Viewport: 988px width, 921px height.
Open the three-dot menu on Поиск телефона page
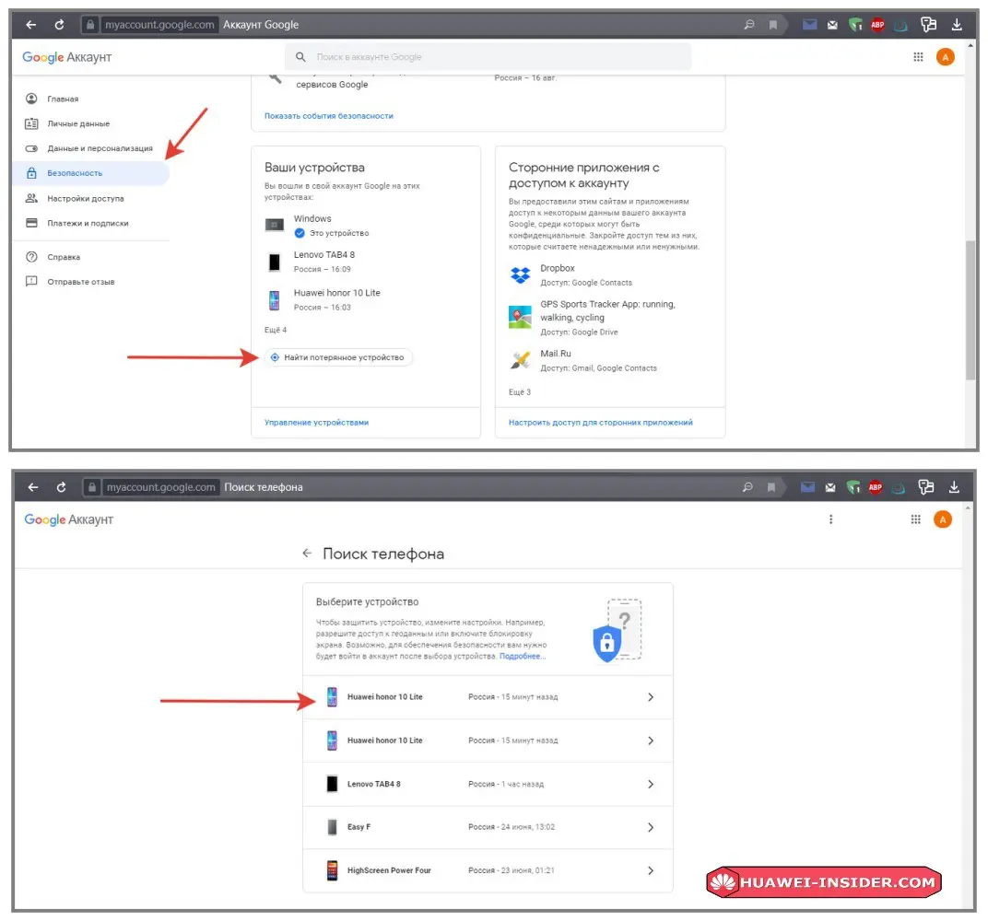[830, 519]
